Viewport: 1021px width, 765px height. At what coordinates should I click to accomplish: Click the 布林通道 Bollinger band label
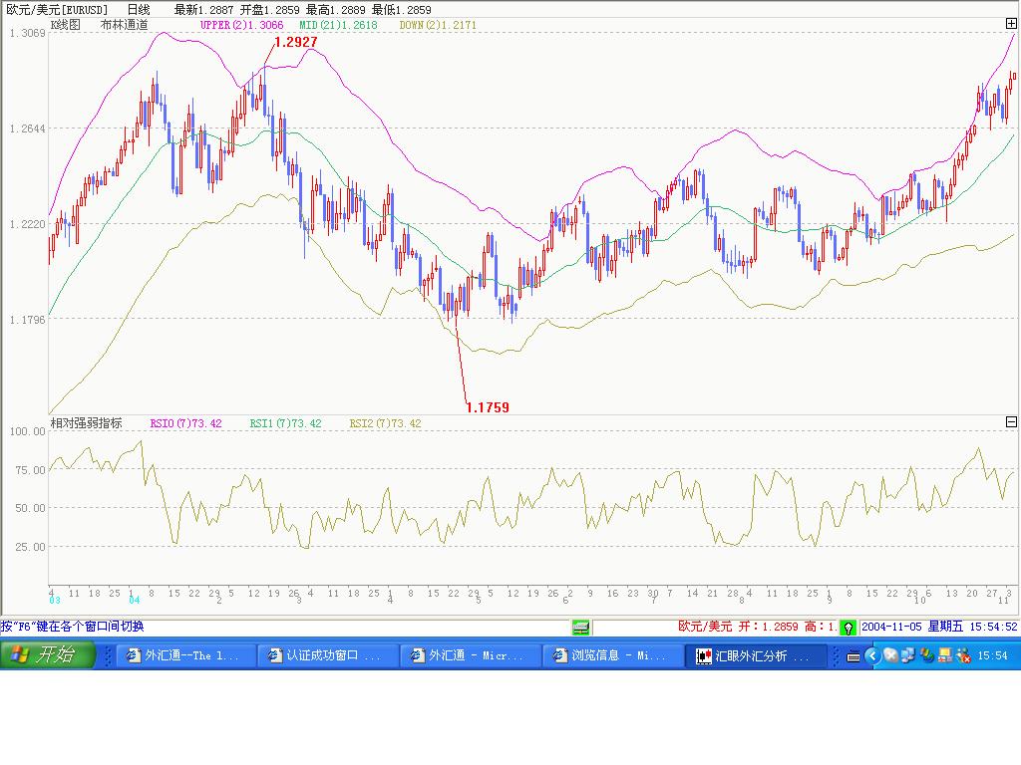pos(125,25)
